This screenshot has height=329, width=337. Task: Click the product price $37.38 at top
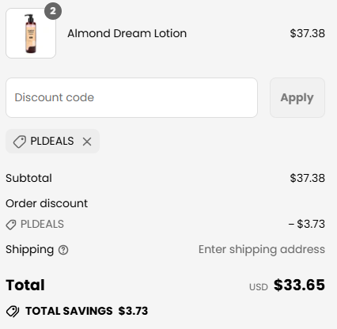[x=307, y=33]
